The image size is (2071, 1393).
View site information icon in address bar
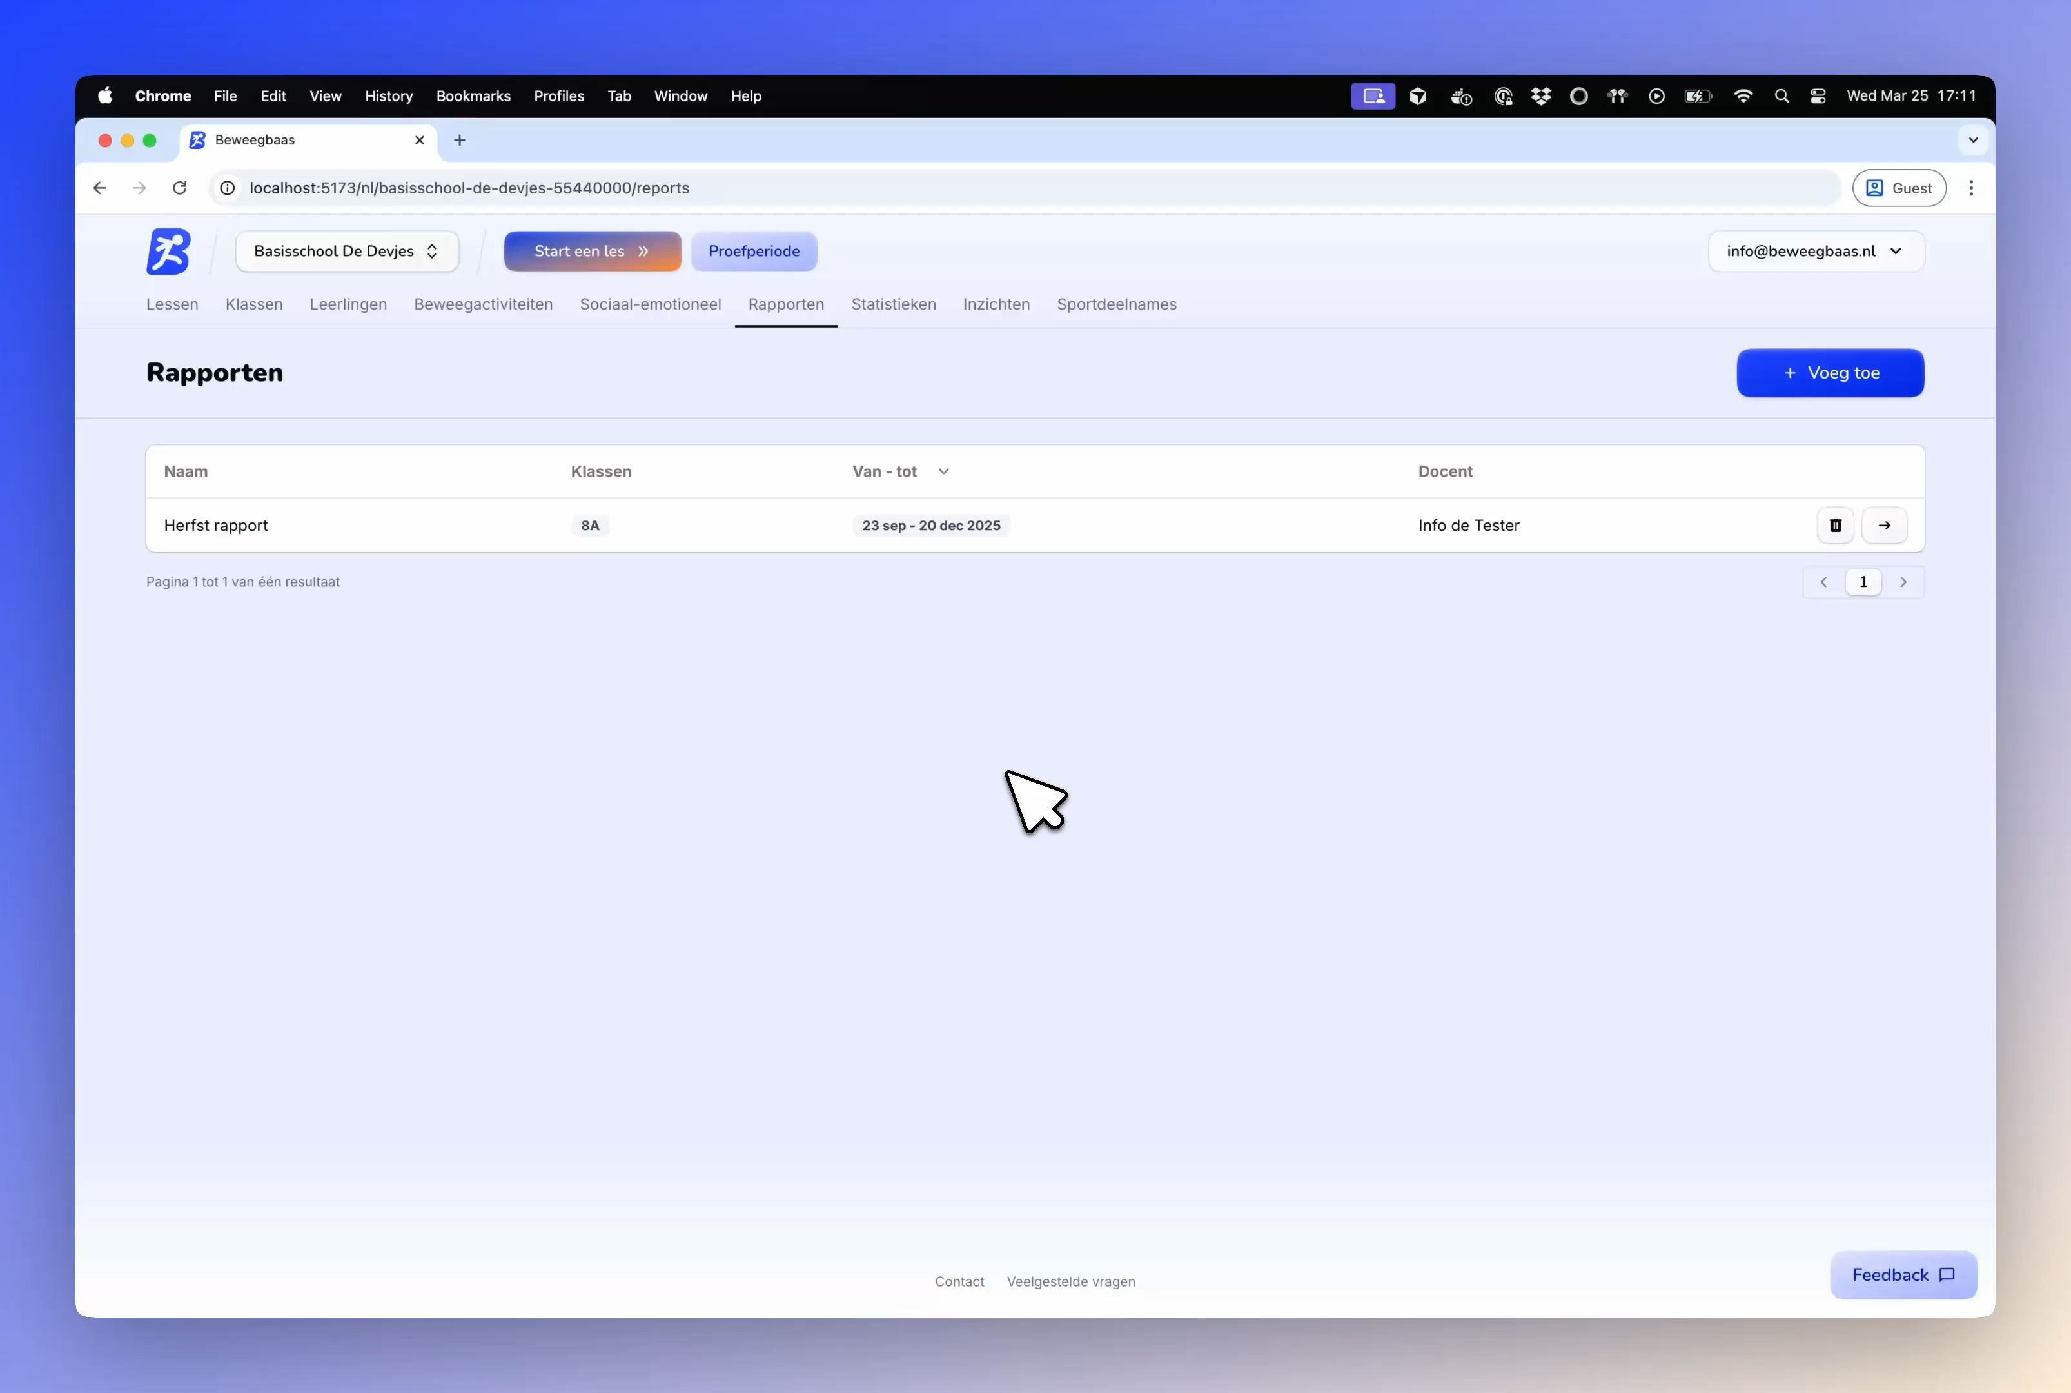click(x=228, y=188)
